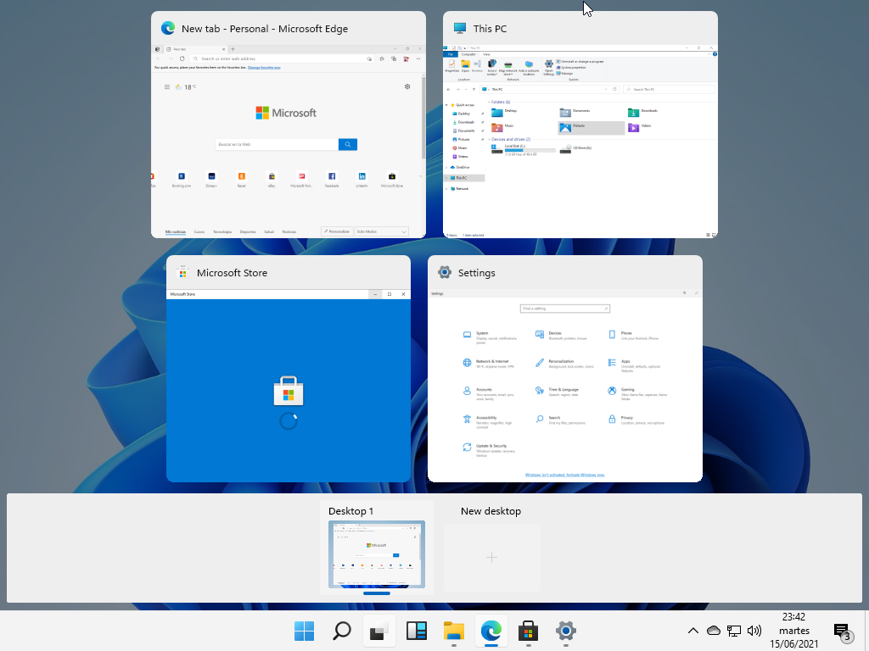Click the taskbar Search magnifier icon
The height and width of the screenshot is (651, 869).
[x=341, y=631]
